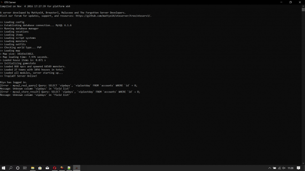This screenshot has width=305, height=171.
Task: Click the 'Compiled on Nov 4 2016' line
Action: tap(35, 6)
